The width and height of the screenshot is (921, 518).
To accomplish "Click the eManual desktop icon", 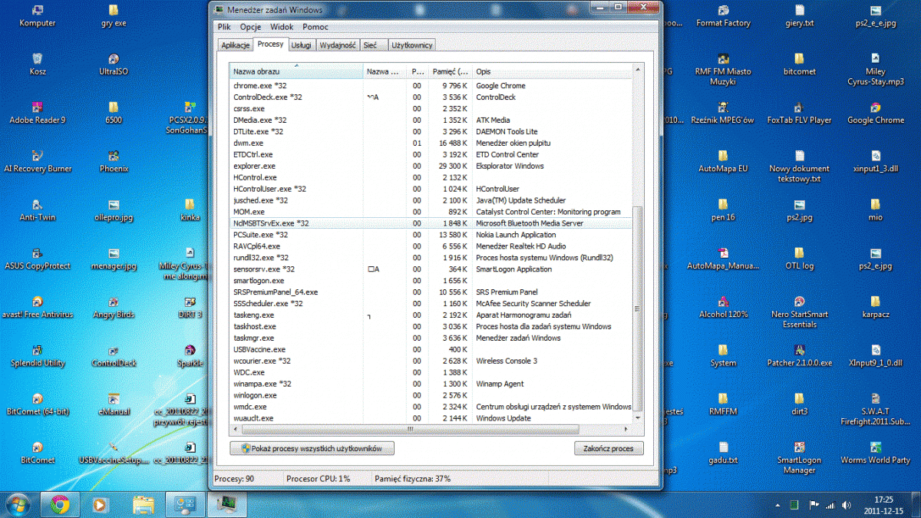I will (x=114, y=404).
